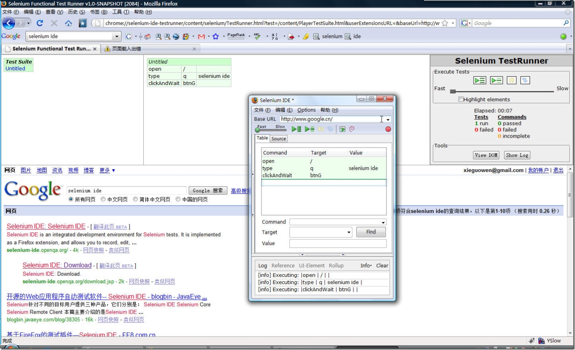
Task: Click the search magnifier in Firefox search box
Action: click(x=566, y=23)
